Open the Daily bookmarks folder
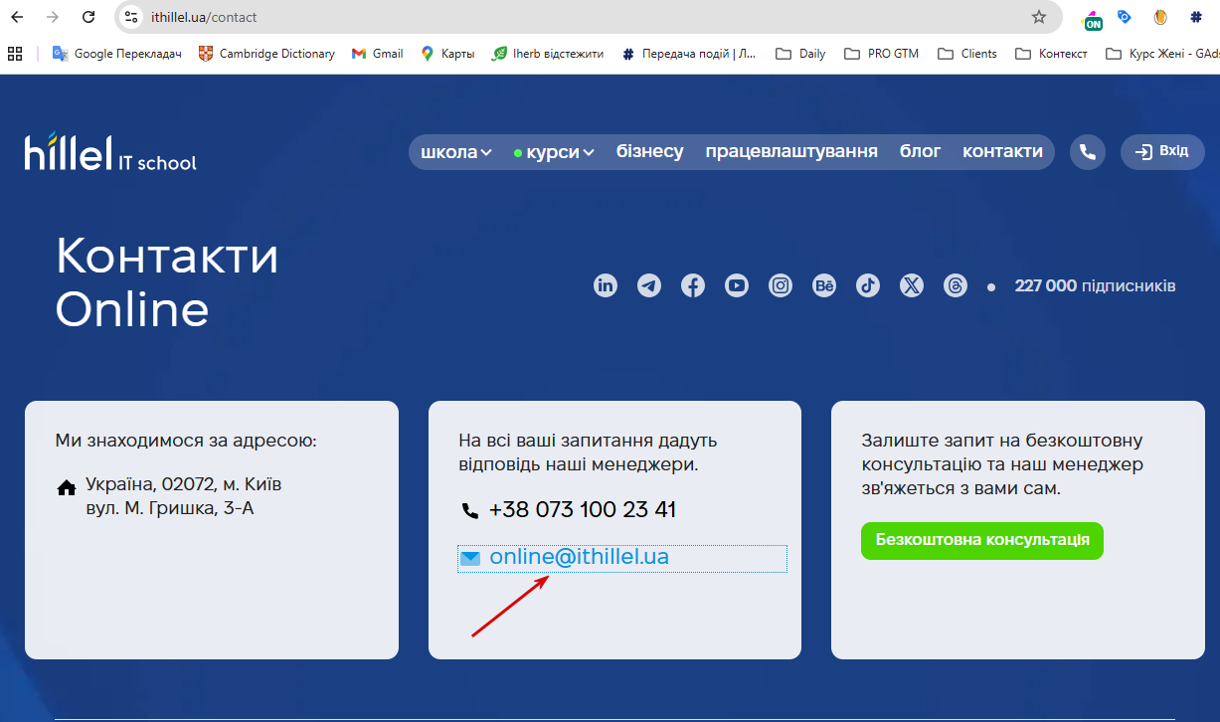The height and width of the screenshot is (722, 1220). coord(800,54)
